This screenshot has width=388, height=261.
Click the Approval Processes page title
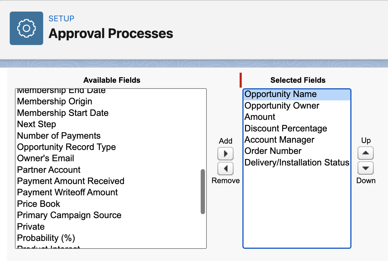point(111,33)
